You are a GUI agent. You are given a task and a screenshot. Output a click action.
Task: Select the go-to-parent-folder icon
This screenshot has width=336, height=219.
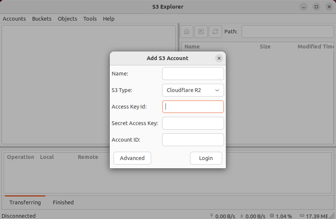pos(201,32)
